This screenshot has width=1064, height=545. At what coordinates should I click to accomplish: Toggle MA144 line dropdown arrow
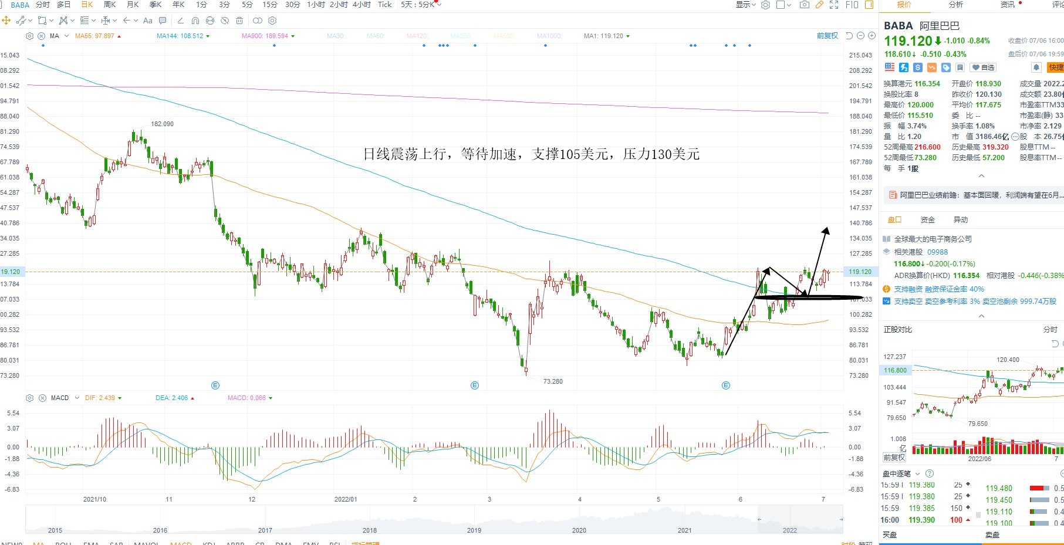pyautogui.click(x=208, y=36)
